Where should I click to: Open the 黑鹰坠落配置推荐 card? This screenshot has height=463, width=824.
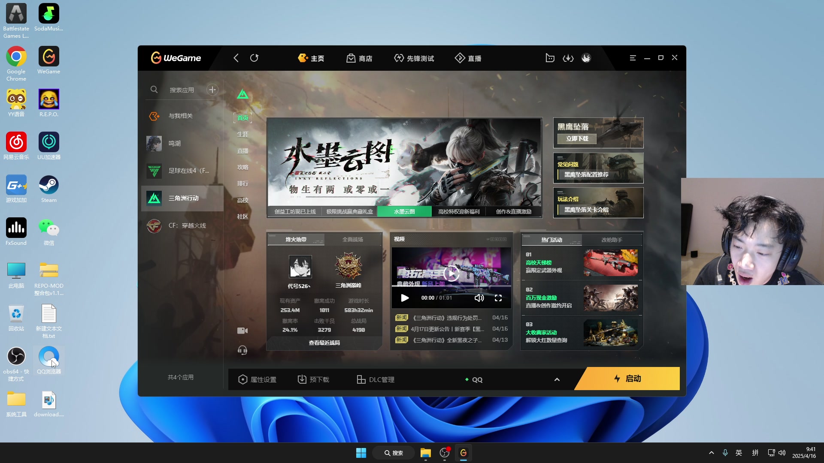pos(598,168)
